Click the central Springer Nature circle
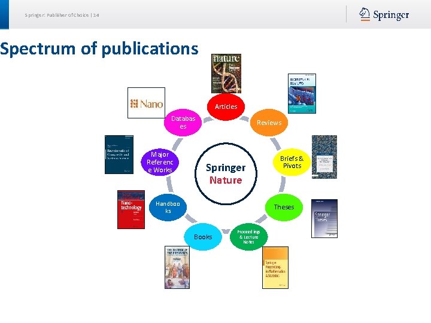 pyautogui.click(x=226, y=173)
